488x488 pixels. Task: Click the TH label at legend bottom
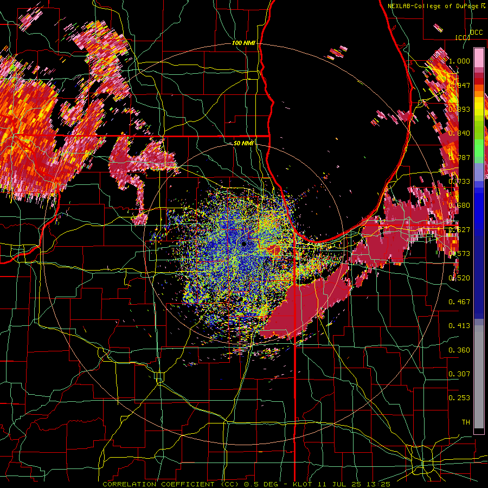click(x=466, y=422)
